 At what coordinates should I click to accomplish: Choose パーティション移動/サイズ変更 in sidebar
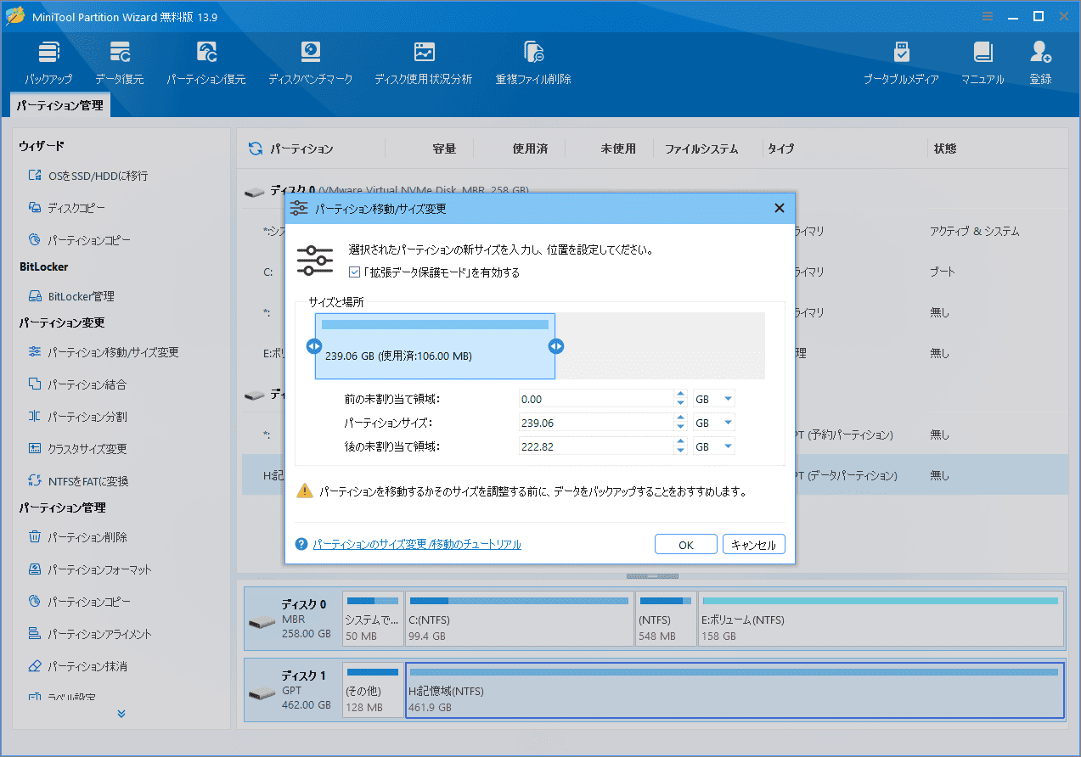[104, 352]
